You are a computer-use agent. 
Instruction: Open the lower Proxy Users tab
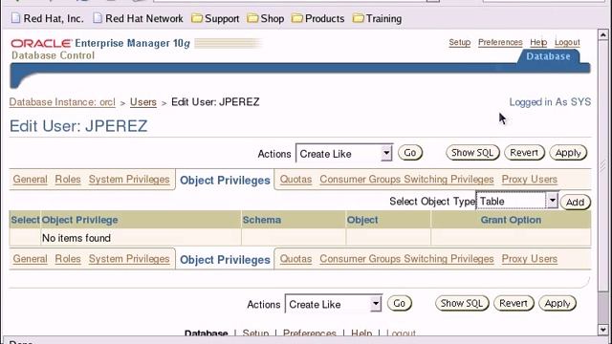529,259
